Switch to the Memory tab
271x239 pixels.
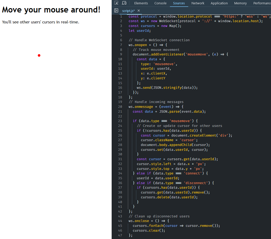coord(240,3)
